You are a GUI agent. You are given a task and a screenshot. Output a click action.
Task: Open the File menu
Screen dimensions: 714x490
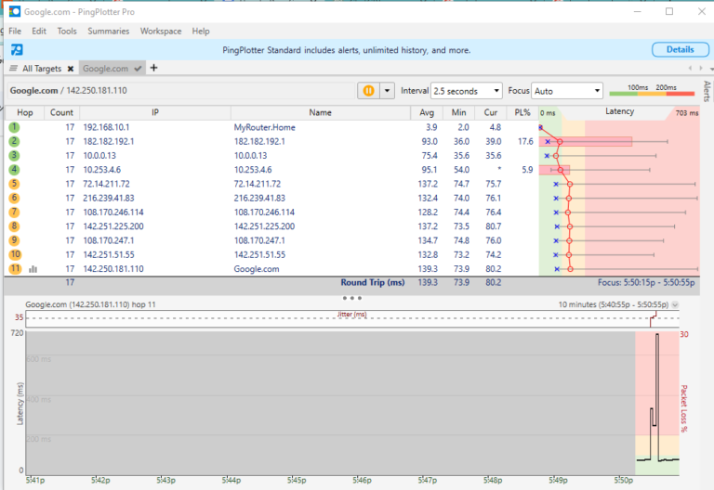coord(15,31)
